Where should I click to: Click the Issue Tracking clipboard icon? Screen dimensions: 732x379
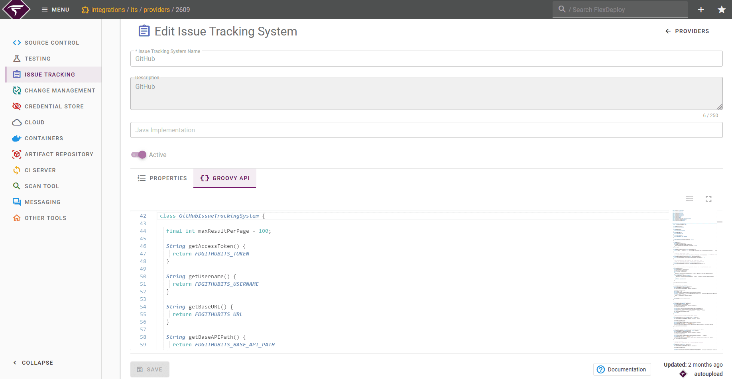(17, 75)
